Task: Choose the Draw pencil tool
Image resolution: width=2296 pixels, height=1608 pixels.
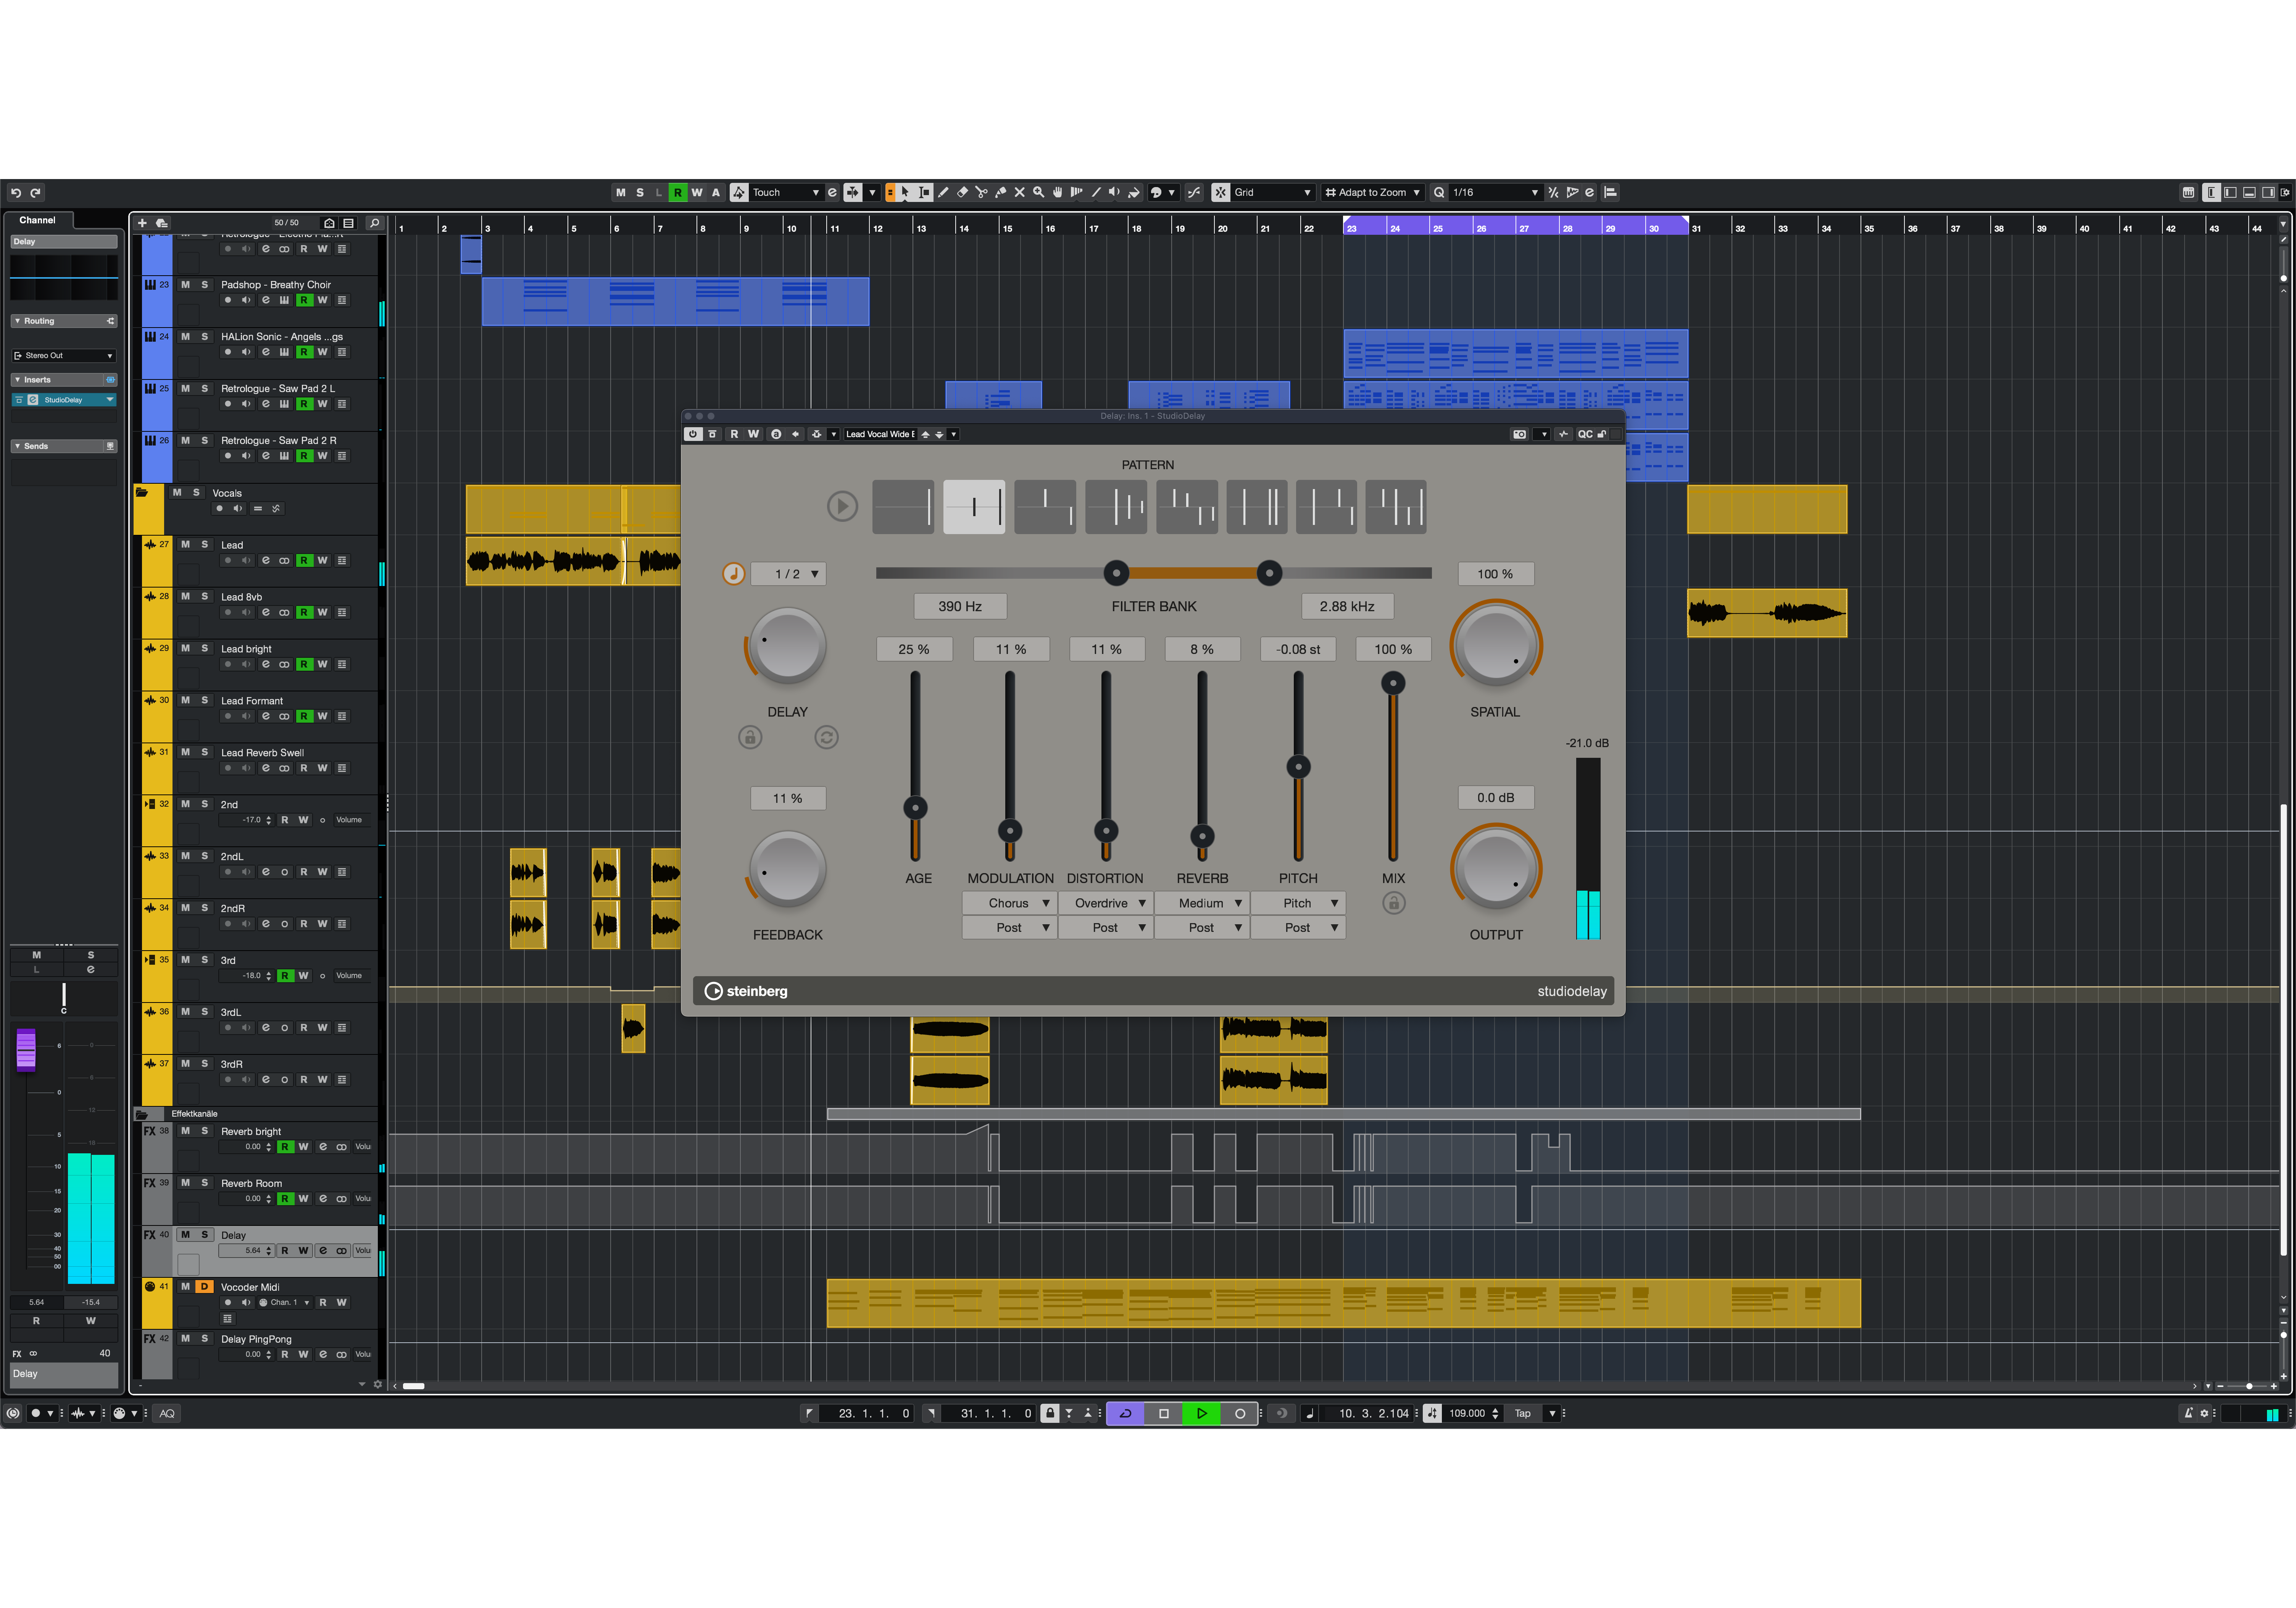Action: point(943,192)
